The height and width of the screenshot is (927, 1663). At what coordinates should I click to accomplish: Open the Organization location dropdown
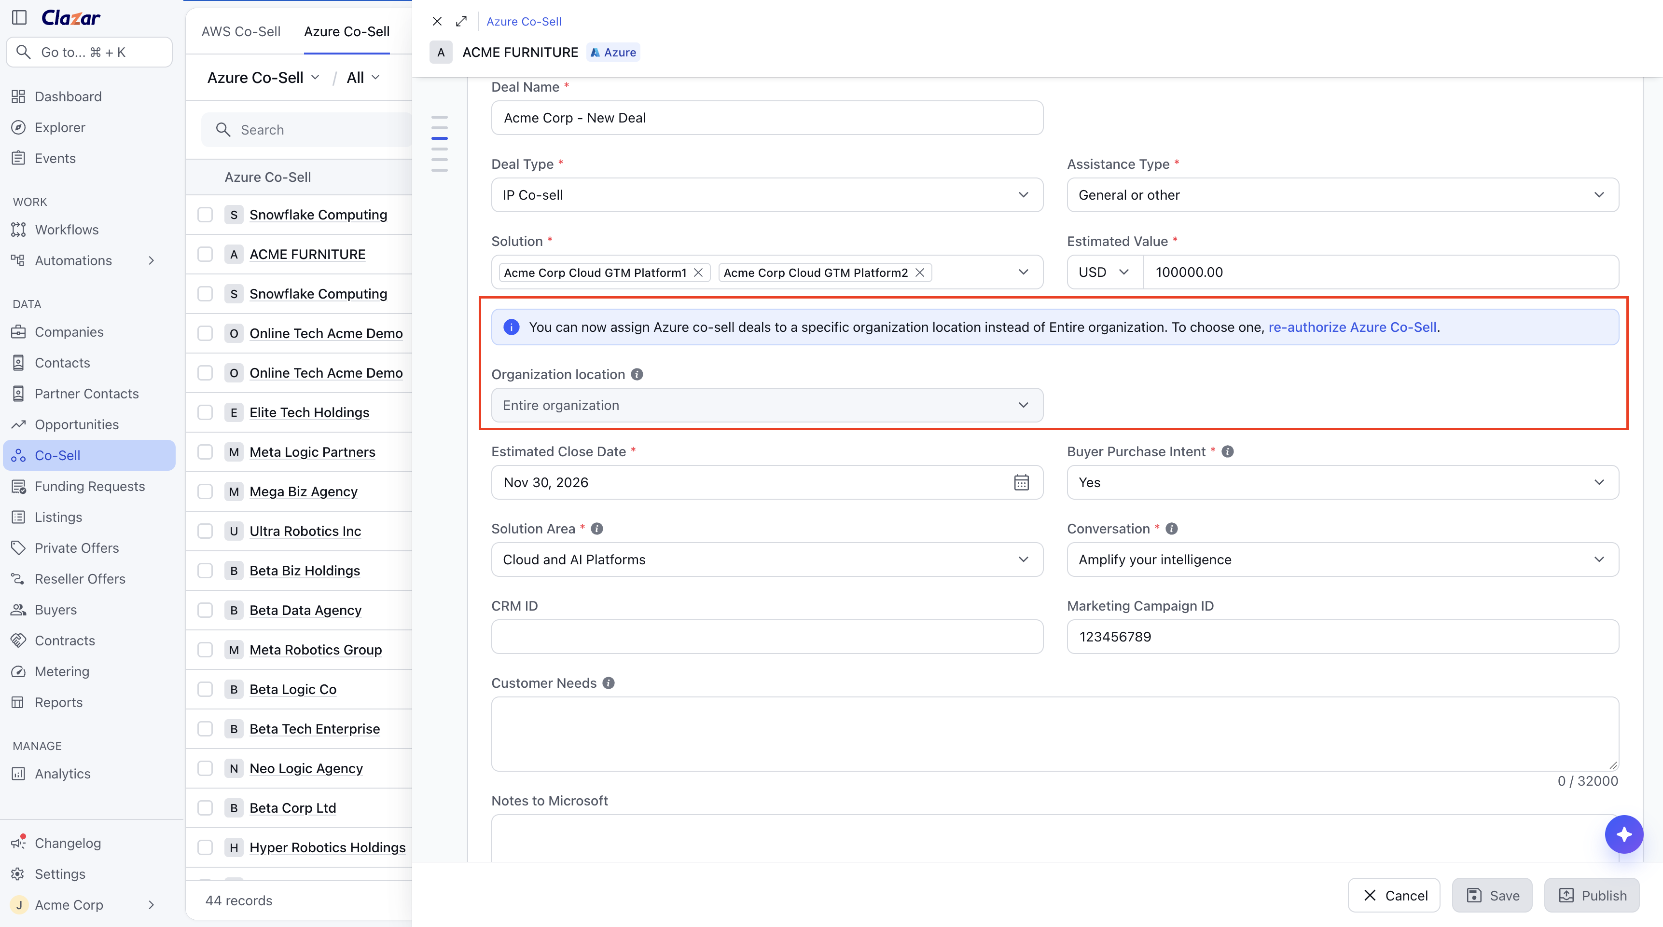[766, 405]
